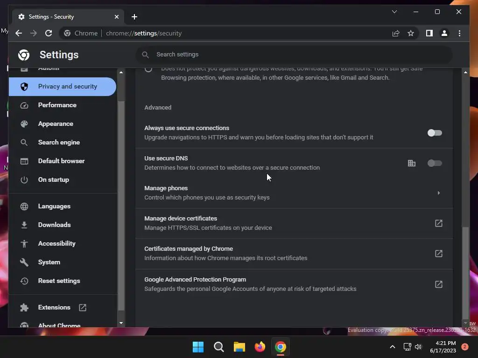Reload the settings page
The width and height of the screenshot is (478, 358).
pos(49,33)
